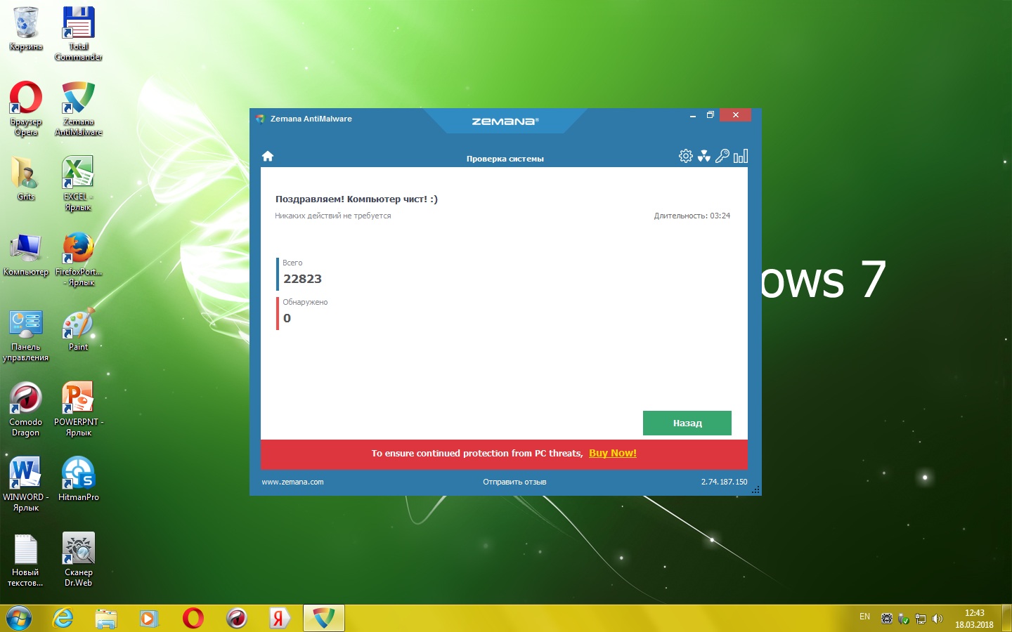The width and height of the screenshot is (1012, 632).
Task: Select EXCEL - Ярлык desktop shortcut
Action: (x=79, y=184)
